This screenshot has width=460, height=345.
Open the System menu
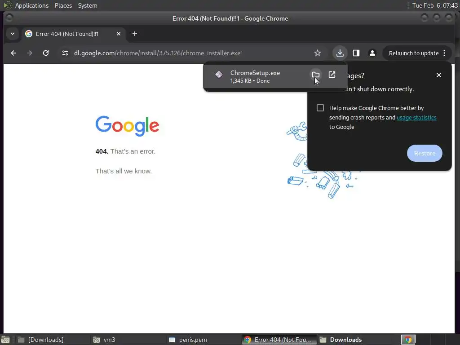click(x=88, y=5)
